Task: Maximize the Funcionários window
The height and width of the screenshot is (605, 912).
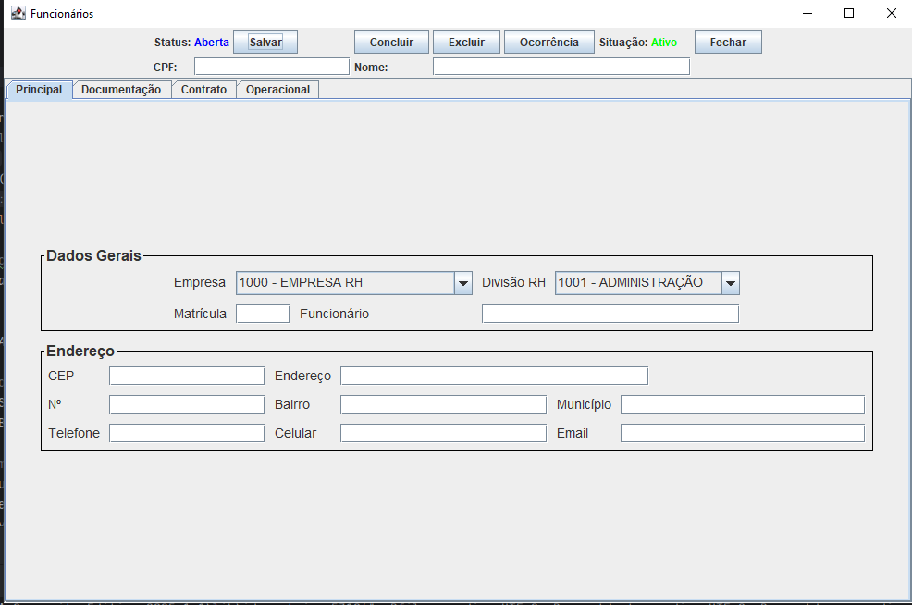Action: coord(849,13)
